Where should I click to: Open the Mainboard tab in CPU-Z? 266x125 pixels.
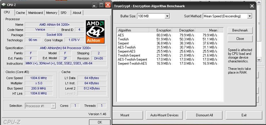click(35, 13)
